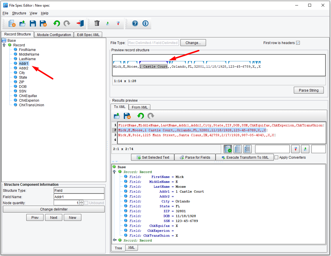Screen dimensions: 331x256
Task: Select the DOB field in structure tree
Action: coord(23,87)
